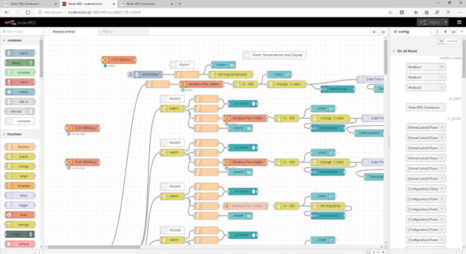
Task: Open the Node-RED hamburger main menu
Action: coord(459,22)
